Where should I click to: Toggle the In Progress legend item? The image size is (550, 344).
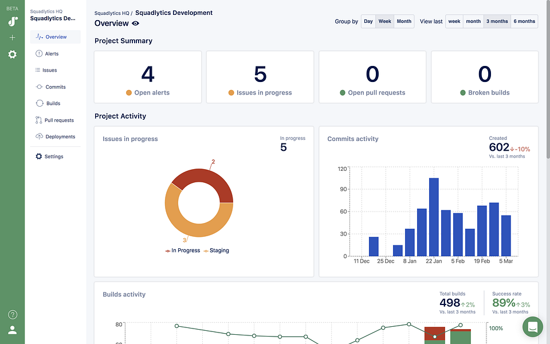tap(182, 251)
